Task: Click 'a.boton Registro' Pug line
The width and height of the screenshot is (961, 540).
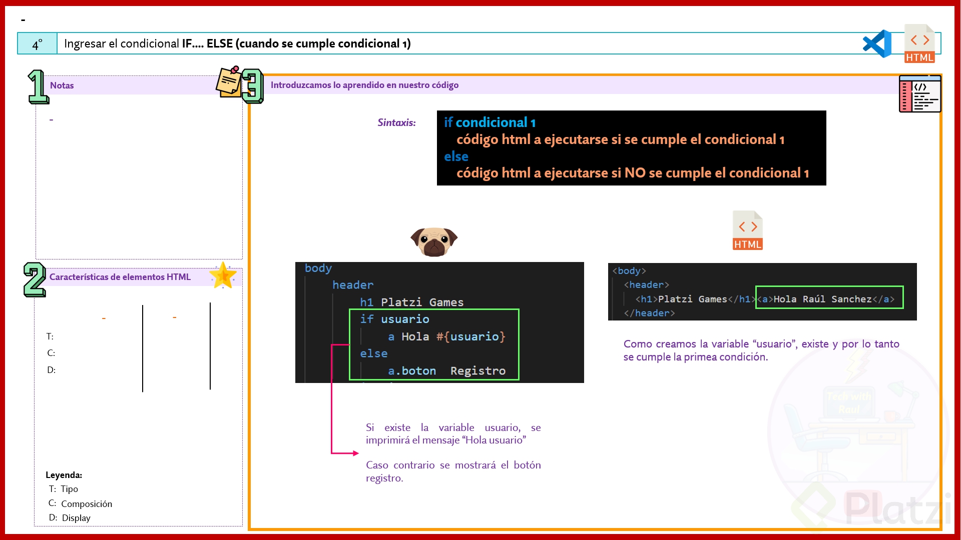Action: [x=446, y=371]
